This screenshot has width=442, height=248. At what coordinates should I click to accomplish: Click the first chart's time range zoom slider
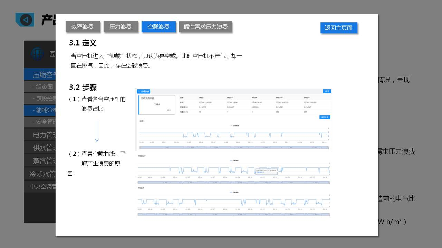point(234,147)
